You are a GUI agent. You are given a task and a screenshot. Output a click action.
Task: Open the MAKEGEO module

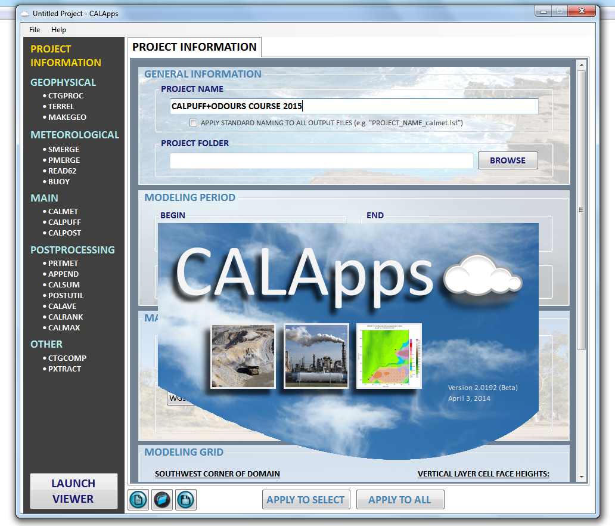point(67,117)
